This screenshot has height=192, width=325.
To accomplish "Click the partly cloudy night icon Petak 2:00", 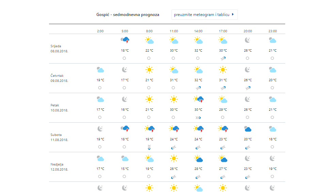I will coord(100,100).
